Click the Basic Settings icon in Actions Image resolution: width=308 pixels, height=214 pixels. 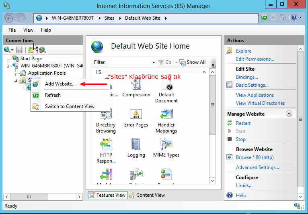[230, 85]
